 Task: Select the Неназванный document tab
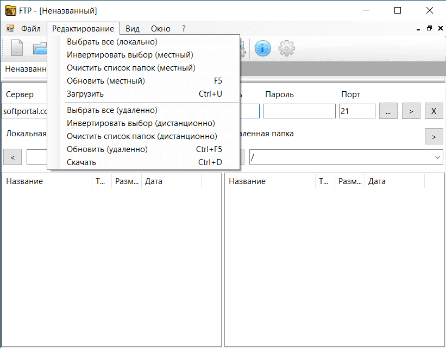(25, 69)
